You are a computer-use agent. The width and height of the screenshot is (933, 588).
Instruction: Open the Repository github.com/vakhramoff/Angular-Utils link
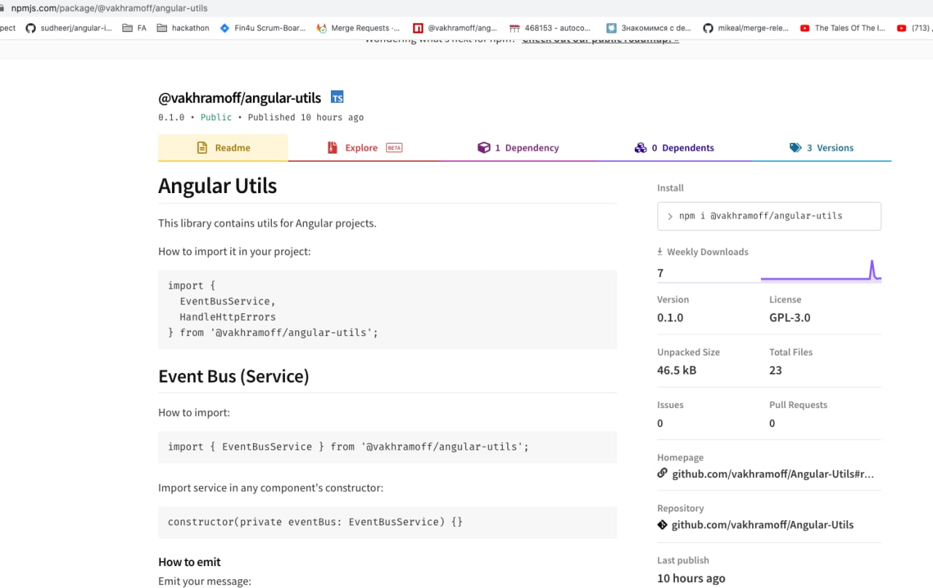[762, 525]
